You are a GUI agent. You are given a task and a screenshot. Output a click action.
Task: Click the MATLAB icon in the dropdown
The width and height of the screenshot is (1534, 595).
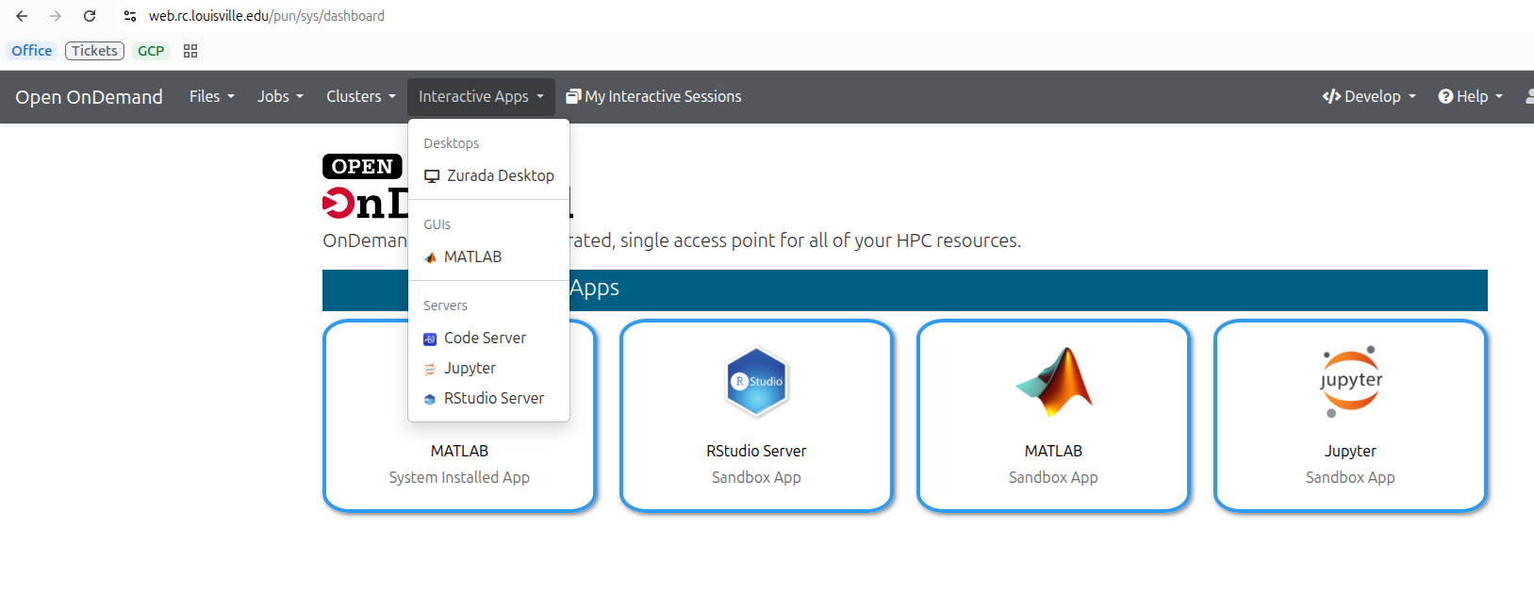(x=430, y=257)
